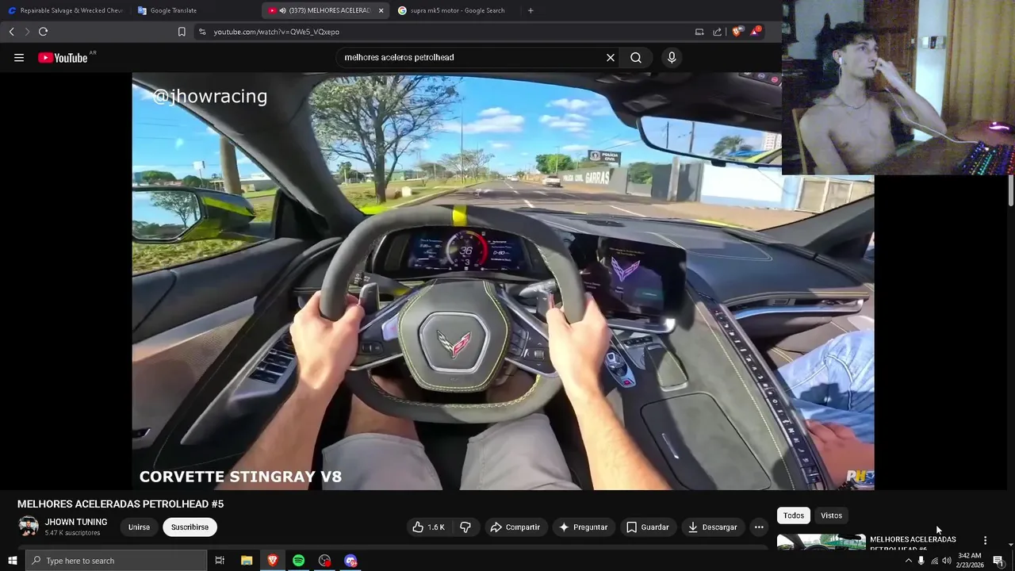Image resolution: width=1015 pixels, height=571 pixels.
Task: Show hidden system tray icons
Action: 908,561
